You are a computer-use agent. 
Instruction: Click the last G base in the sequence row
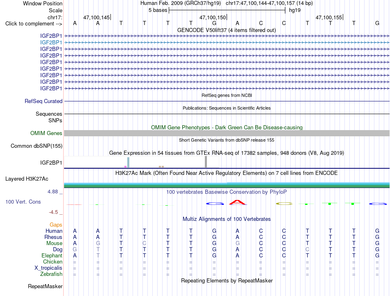tap(377, 23)
